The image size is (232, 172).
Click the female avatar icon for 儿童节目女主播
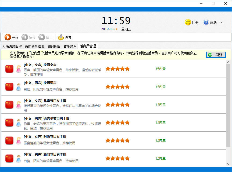[x=19, y=105]
